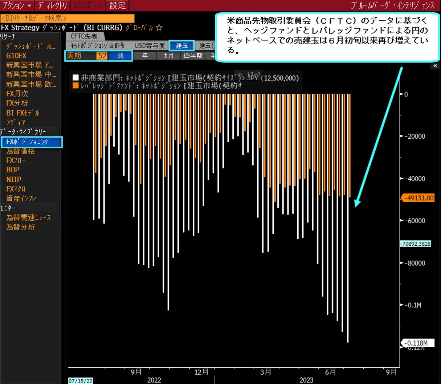Viewport: 441px width, 384px height.
Task: Open 新興国市場 欧... sidebar item
Action: (31, 84)
